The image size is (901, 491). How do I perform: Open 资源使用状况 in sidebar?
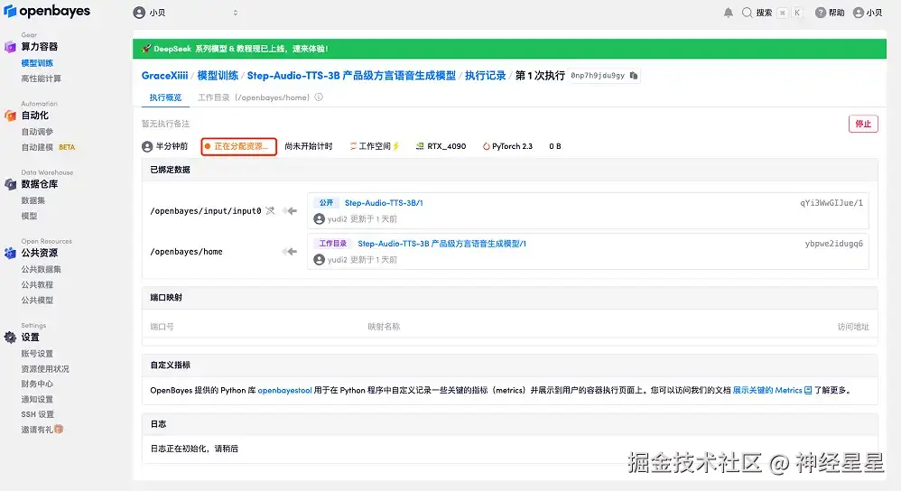point(45,368)
